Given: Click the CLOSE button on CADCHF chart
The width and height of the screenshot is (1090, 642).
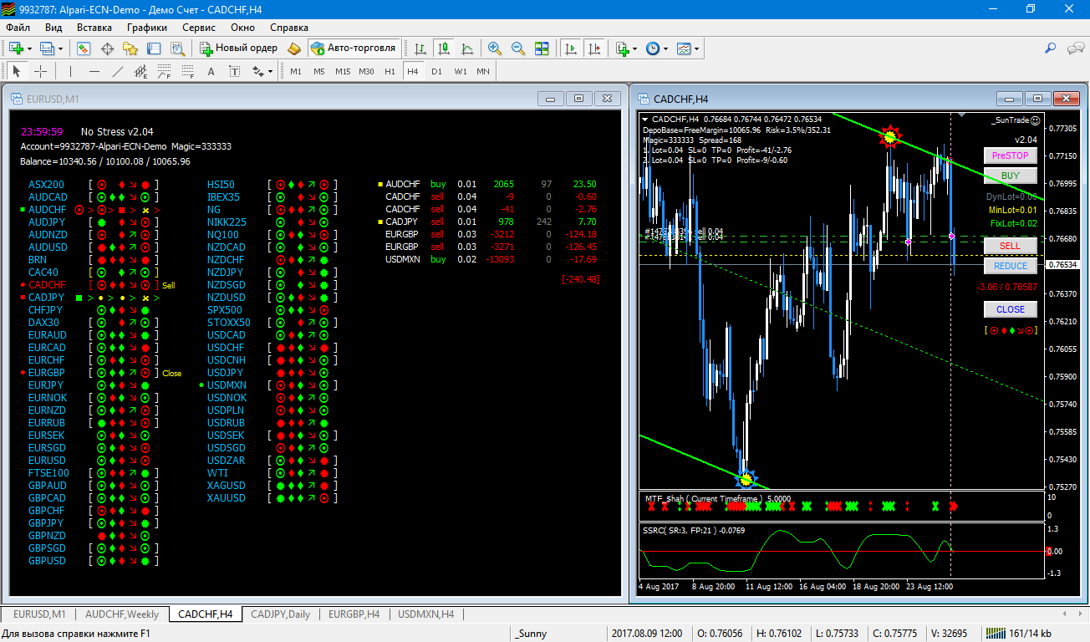Looking at the screenshot, I should pyautogui.click(x=1011, y=309).
